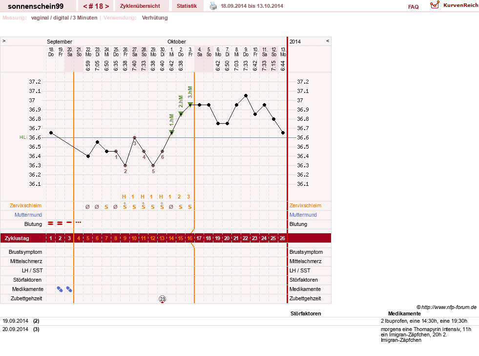The width and height of the screenshot is (479, 356).
Task: Go to previous cycle with left arrow
Action: pyautogui.click(x=85, y=6)
